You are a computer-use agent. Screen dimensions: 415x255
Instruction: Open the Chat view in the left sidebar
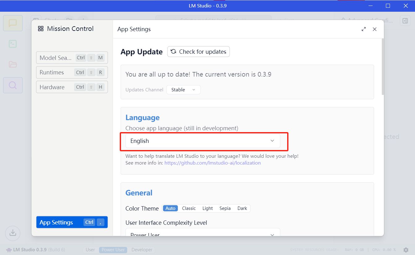pyautogui.click(x=13, y=23)
